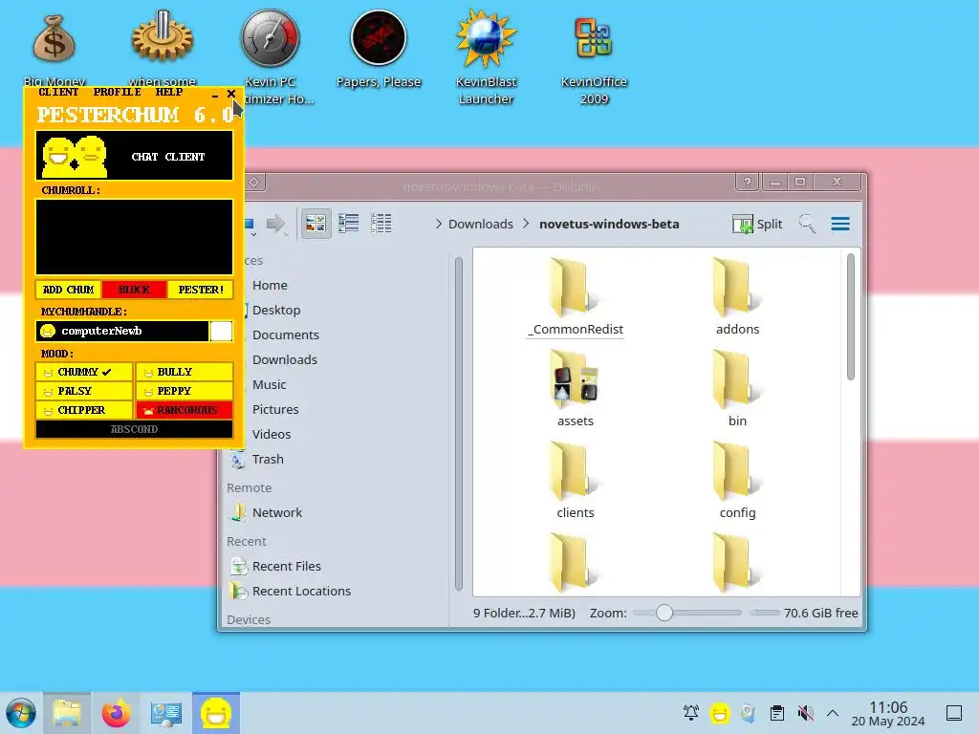Click the empty chumroll list area

click(134, 237)
